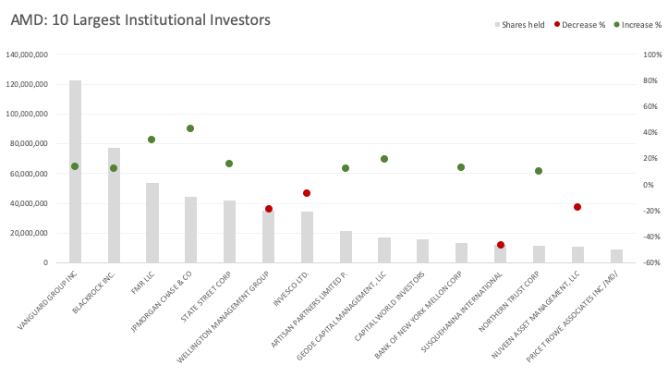Image resolution: width=668 pixels, height=377 pixels.
Task: Select the red dot for Wellington Management
Action: pos(269,209)
